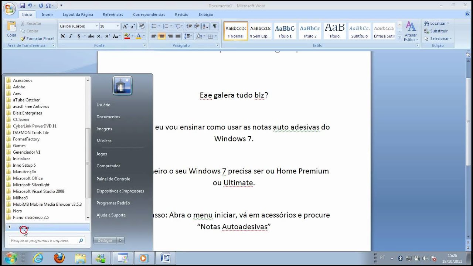The width and height of the screenshot is (473, 266).
Task: Expand the font size dropdown
Action: (118, 26)
